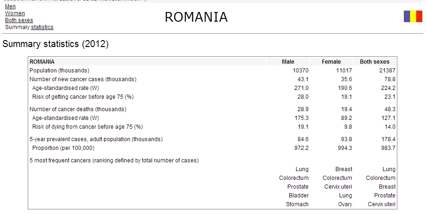Click the 5 most frequent cancers label
426x214 pixels.
[114, 160]
